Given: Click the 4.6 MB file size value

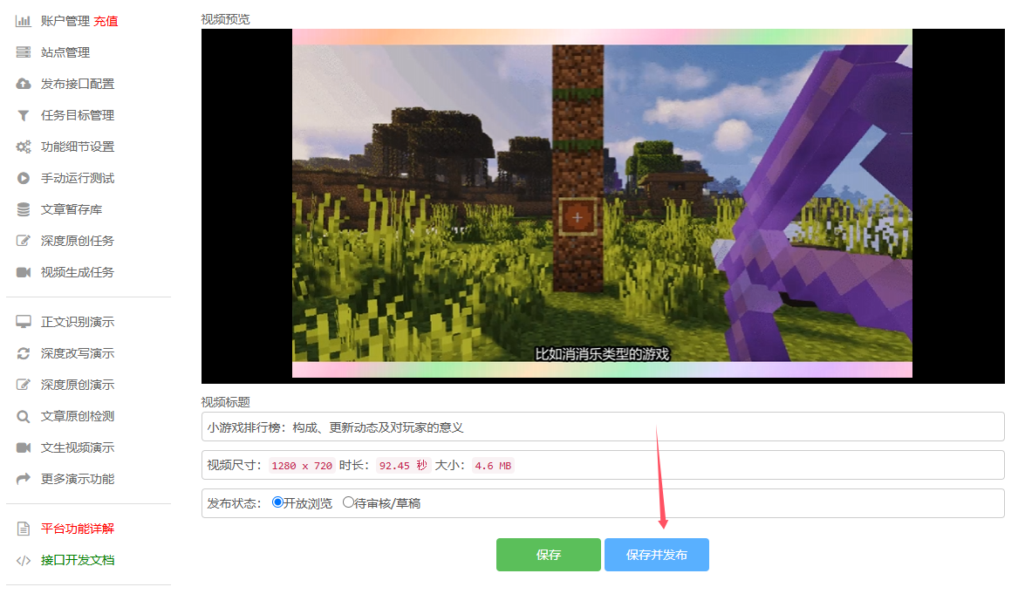Looking at the screenshot, I should click(493, 465).
